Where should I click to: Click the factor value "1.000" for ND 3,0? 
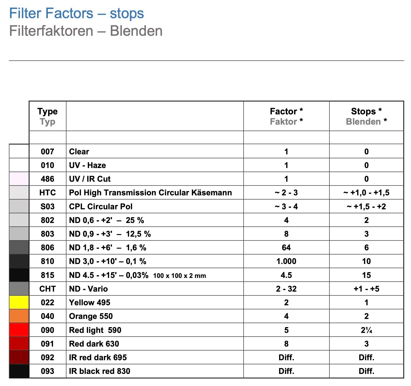286,261
